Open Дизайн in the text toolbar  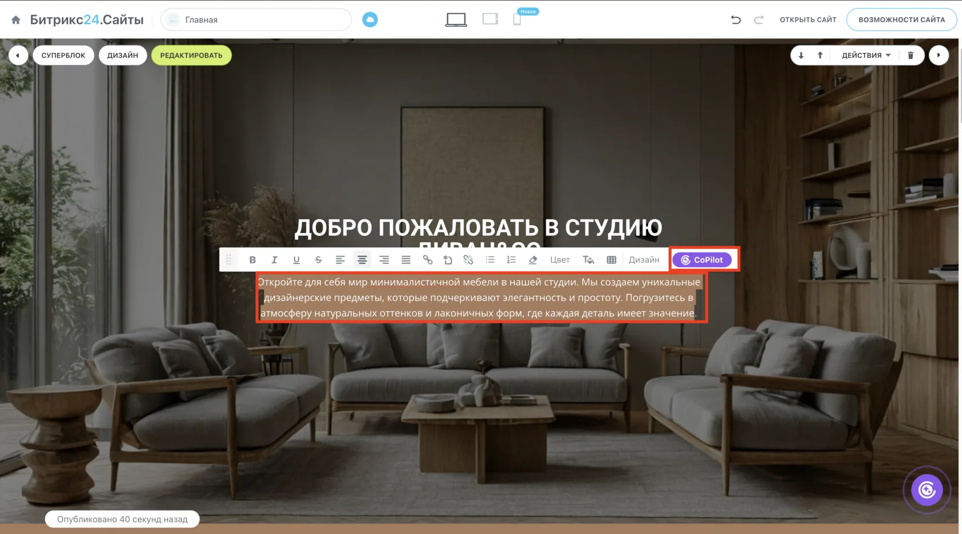tap(644, 260)
